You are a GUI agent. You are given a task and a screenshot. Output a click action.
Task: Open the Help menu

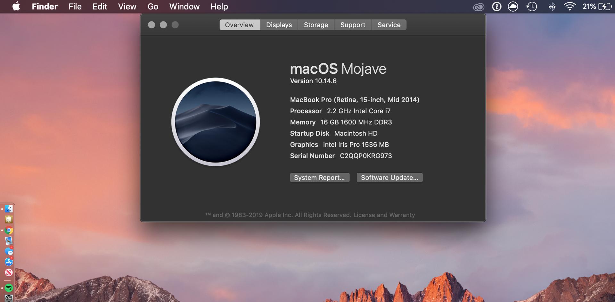pyautogui.click(x=219, y=6)
